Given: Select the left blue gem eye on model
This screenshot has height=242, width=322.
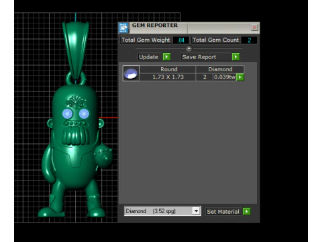Looking at the screenshot, I should pyautogui.click(x=67, y=114).
